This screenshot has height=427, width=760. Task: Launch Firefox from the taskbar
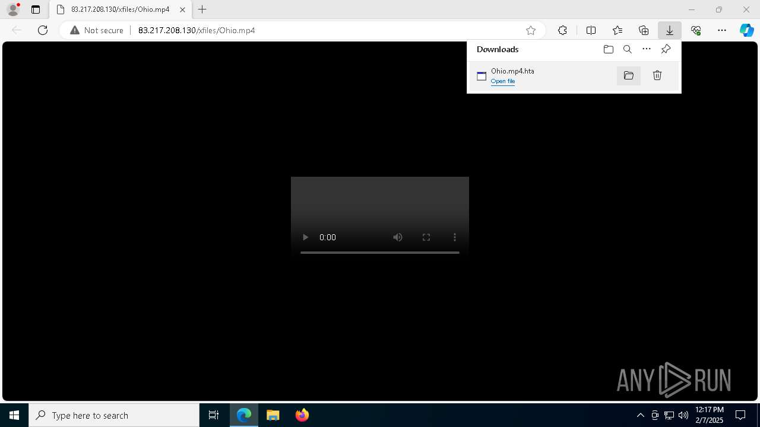coord(302,415)
